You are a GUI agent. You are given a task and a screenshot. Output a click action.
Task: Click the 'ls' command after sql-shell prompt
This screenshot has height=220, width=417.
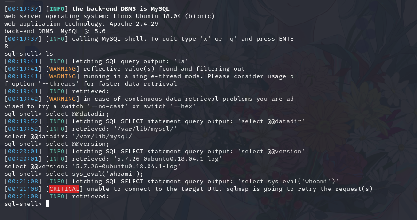[49, 54]
